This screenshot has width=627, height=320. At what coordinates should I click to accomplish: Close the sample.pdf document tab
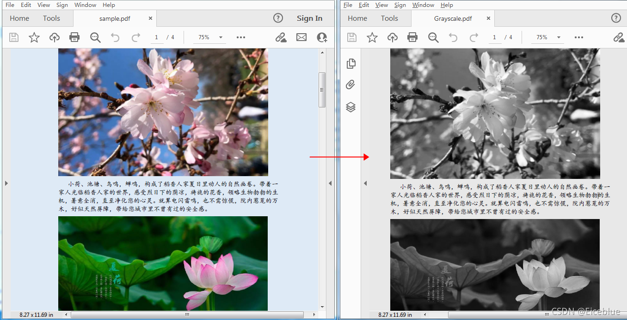150,18
